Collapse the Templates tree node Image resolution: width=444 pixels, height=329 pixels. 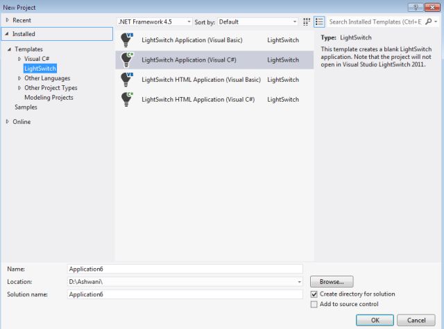click(9, 49)
